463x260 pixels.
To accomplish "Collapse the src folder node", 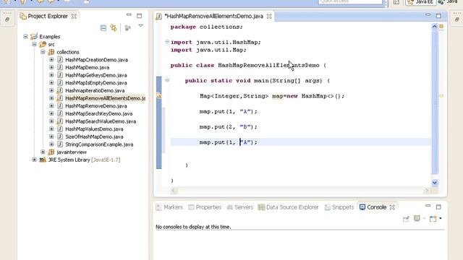I will [x=34, y=44].
